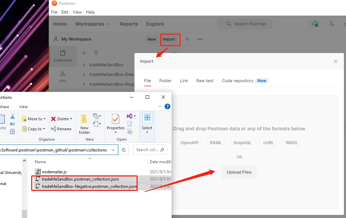
Task: Click the New item icon in Explorer ribbon
Action: pyautogui.click(x=96, y=116)
